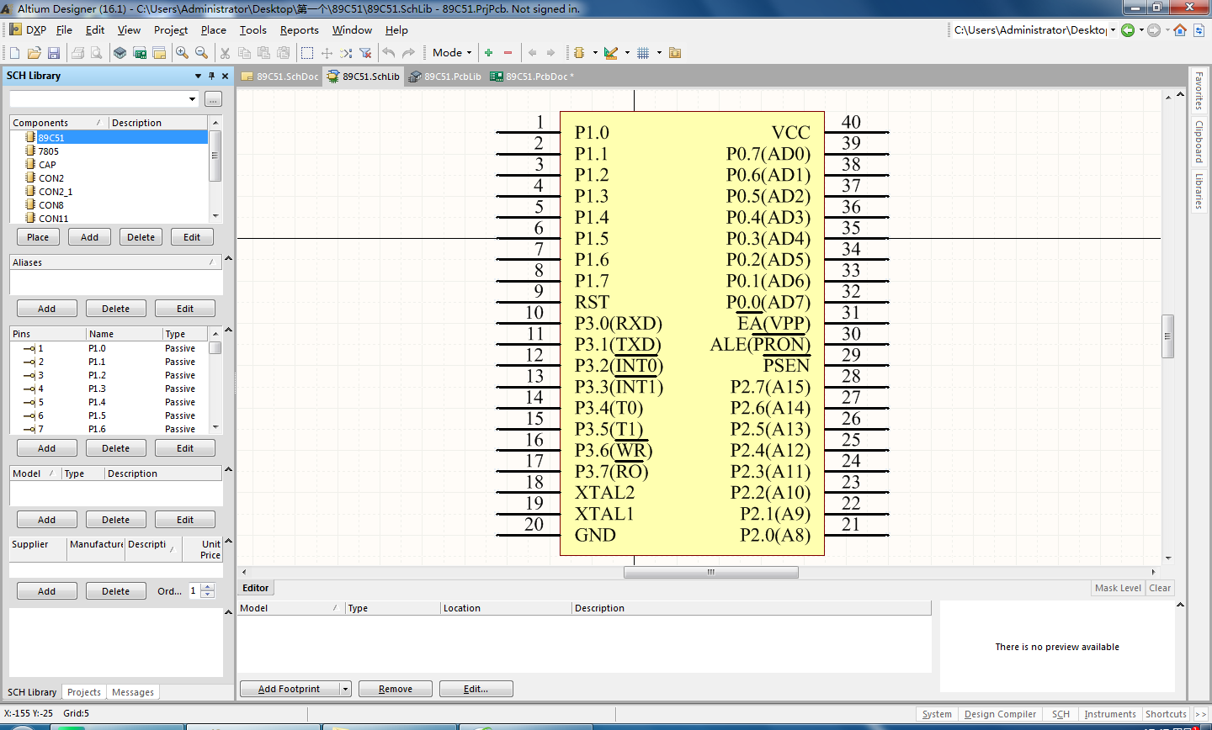Click the Zoom Out magnifier icon
Screen dimensions: 1212x730
[x=202, y=53]
